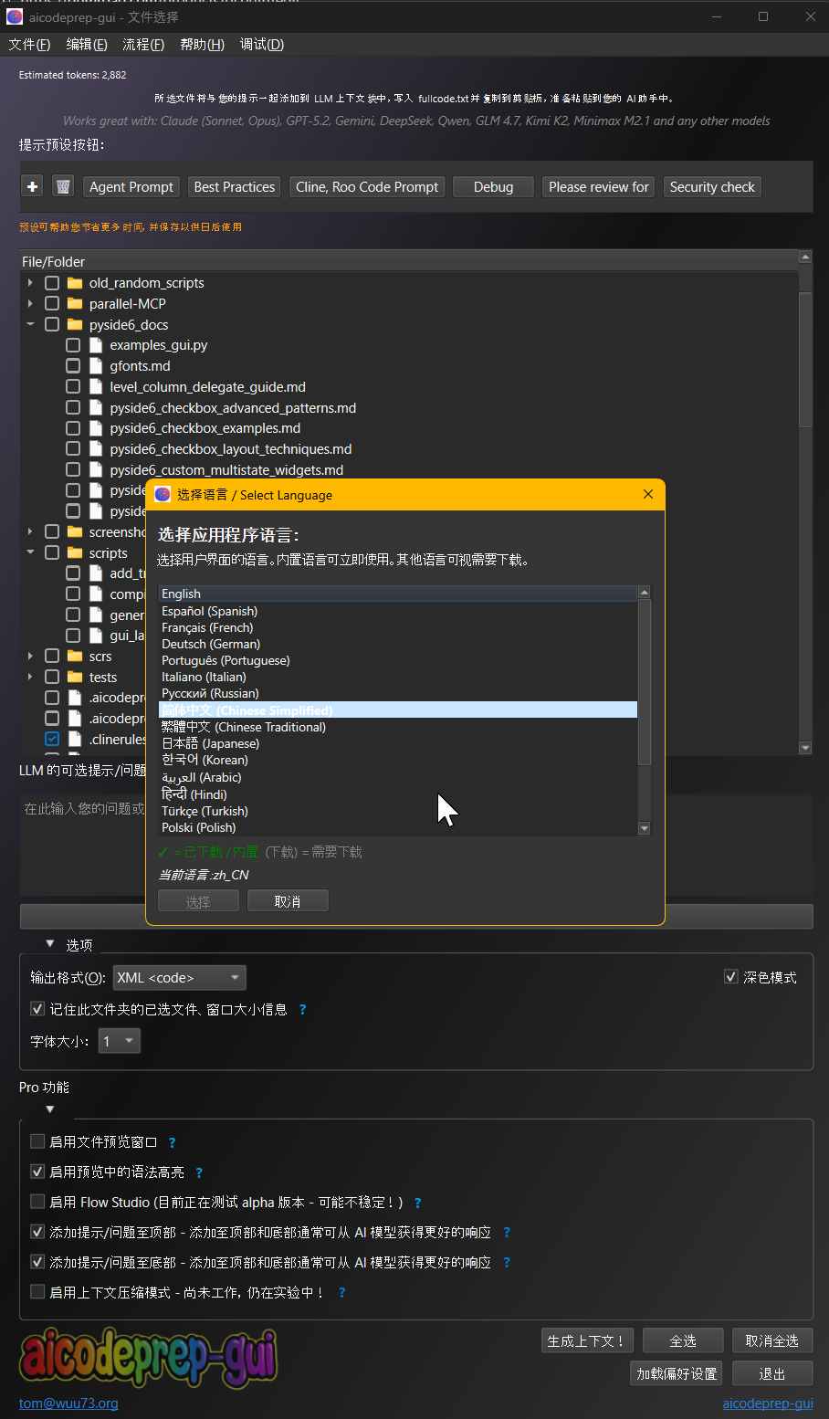Screen dimensions: 829x1419
Task: Open the tom@wuu73.org email link
Action: (68, 1403)
